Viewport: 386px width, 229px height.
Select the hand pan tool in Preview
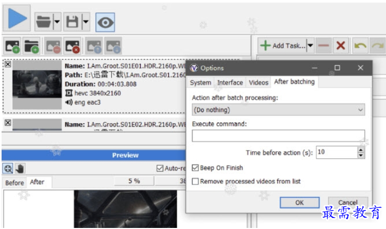[20, 169]
